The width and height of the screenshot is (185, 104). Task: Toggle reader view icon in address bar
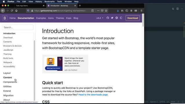pos(92,11)
